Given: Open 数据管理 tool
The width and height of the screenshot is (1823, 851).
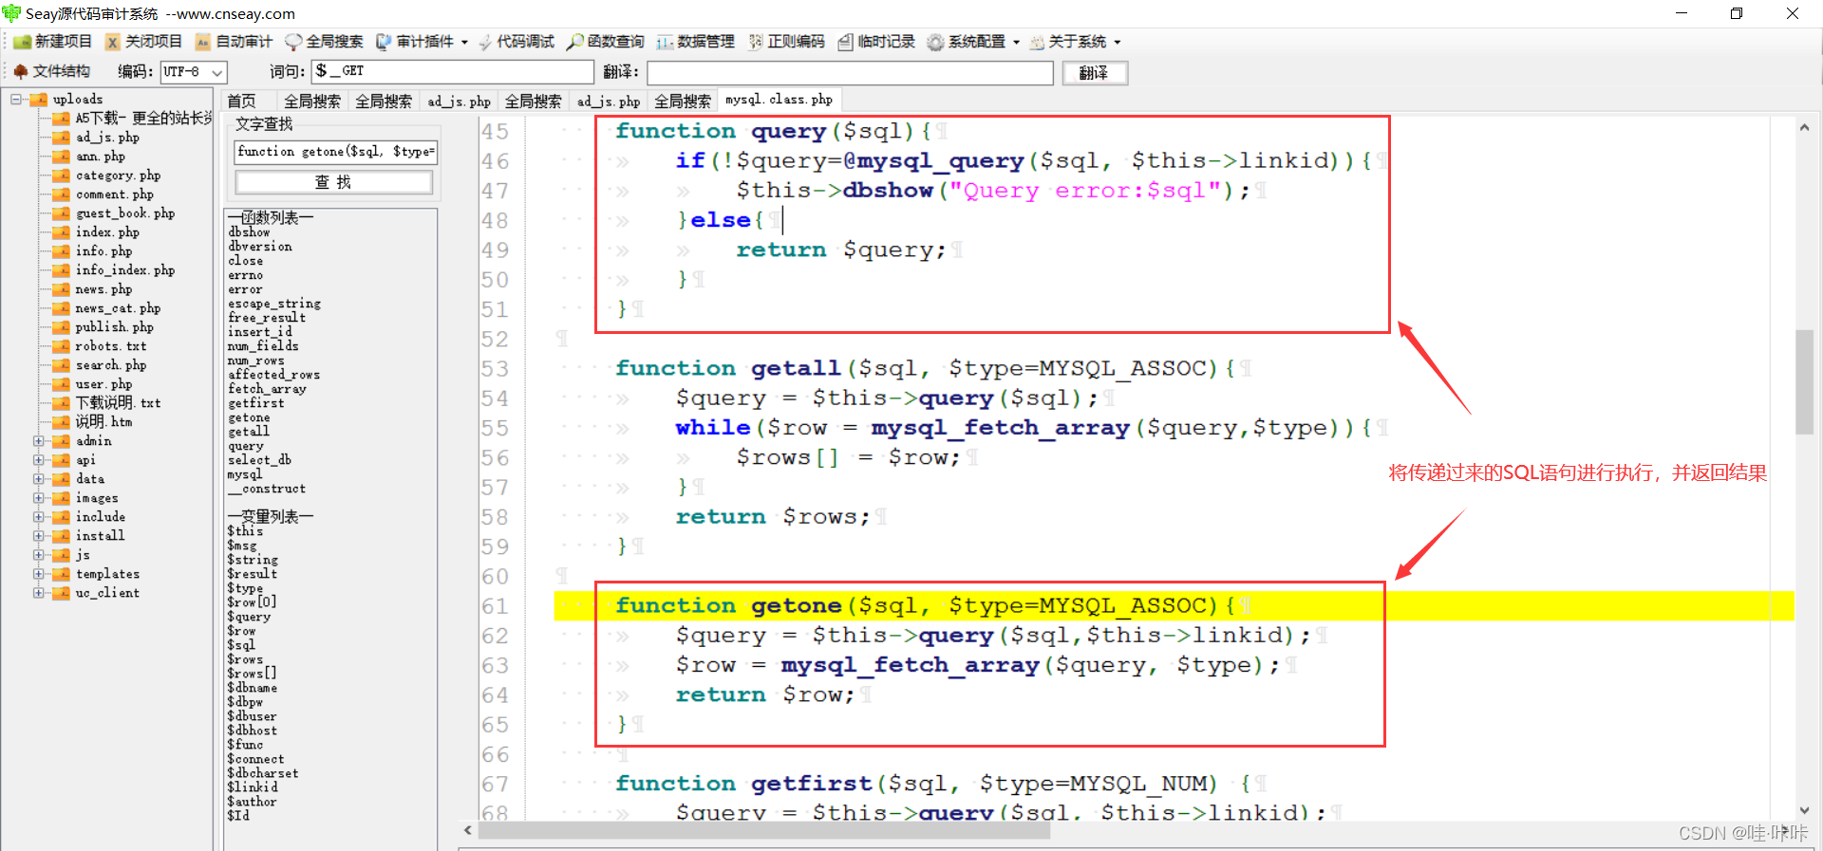Looking at the screenshot, I should [x=696, y=42].
